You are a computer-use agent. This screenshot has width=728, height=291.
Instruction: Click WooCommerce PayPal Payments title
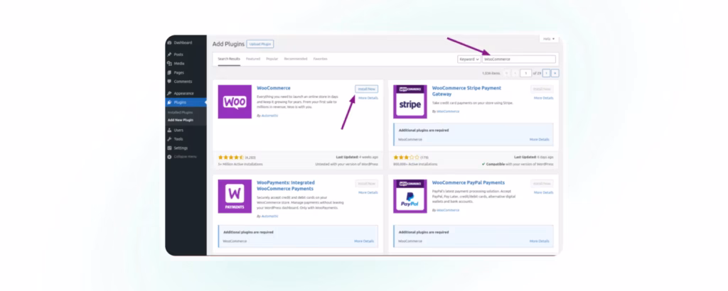[469, 182]
